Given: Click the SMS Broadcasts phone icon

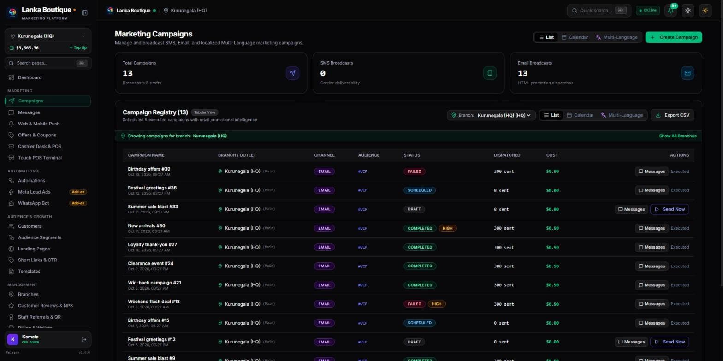Looking at the screenshot, I should pyautogui.click(x=490, y=73).
